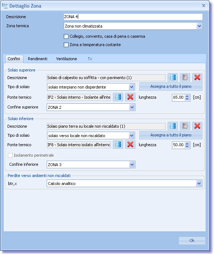Enable Zona a temperatura costante
214x255 pixels.
point(66,45)
